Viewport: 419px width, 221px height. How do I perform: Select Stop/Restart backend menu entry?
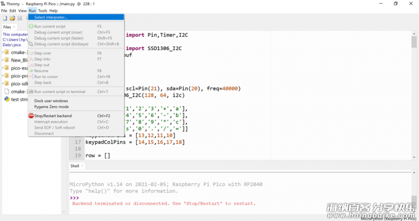pyautogui.click(x=76, y=115)
